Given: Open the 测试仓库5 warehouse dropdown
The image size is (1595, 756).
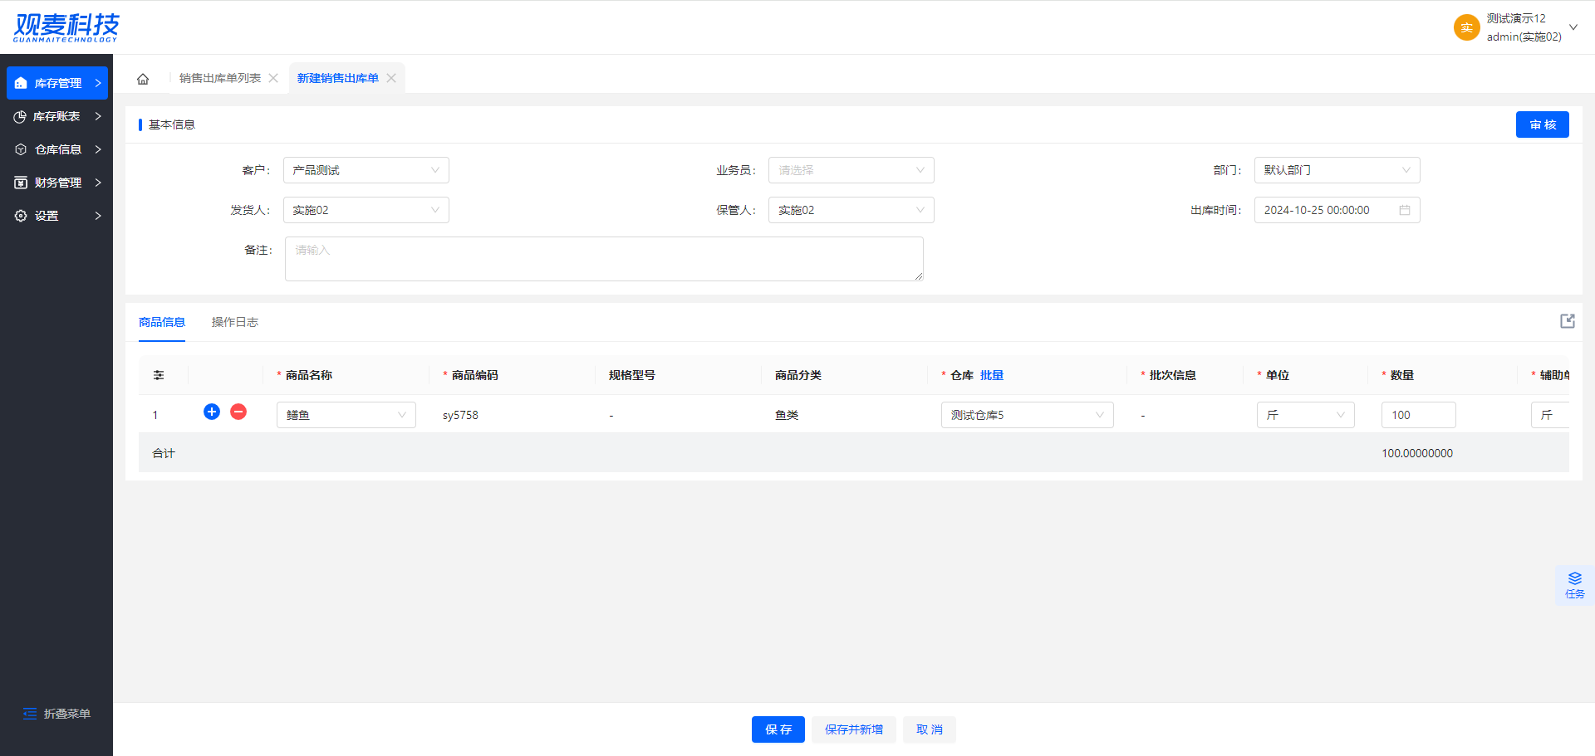Looking at the screenshot, I should click(x=1028, y=415).
